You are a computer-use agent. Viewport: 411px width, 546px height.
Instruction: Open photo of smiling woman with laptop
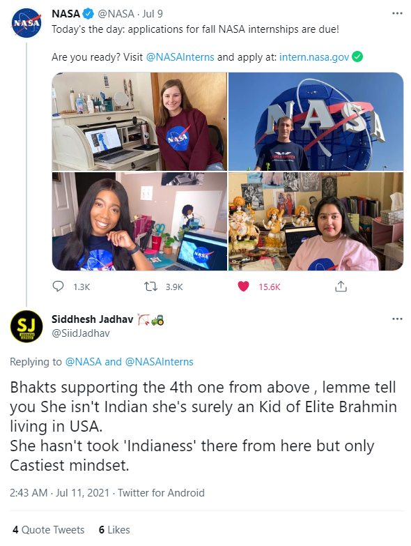tap(139, 221)
